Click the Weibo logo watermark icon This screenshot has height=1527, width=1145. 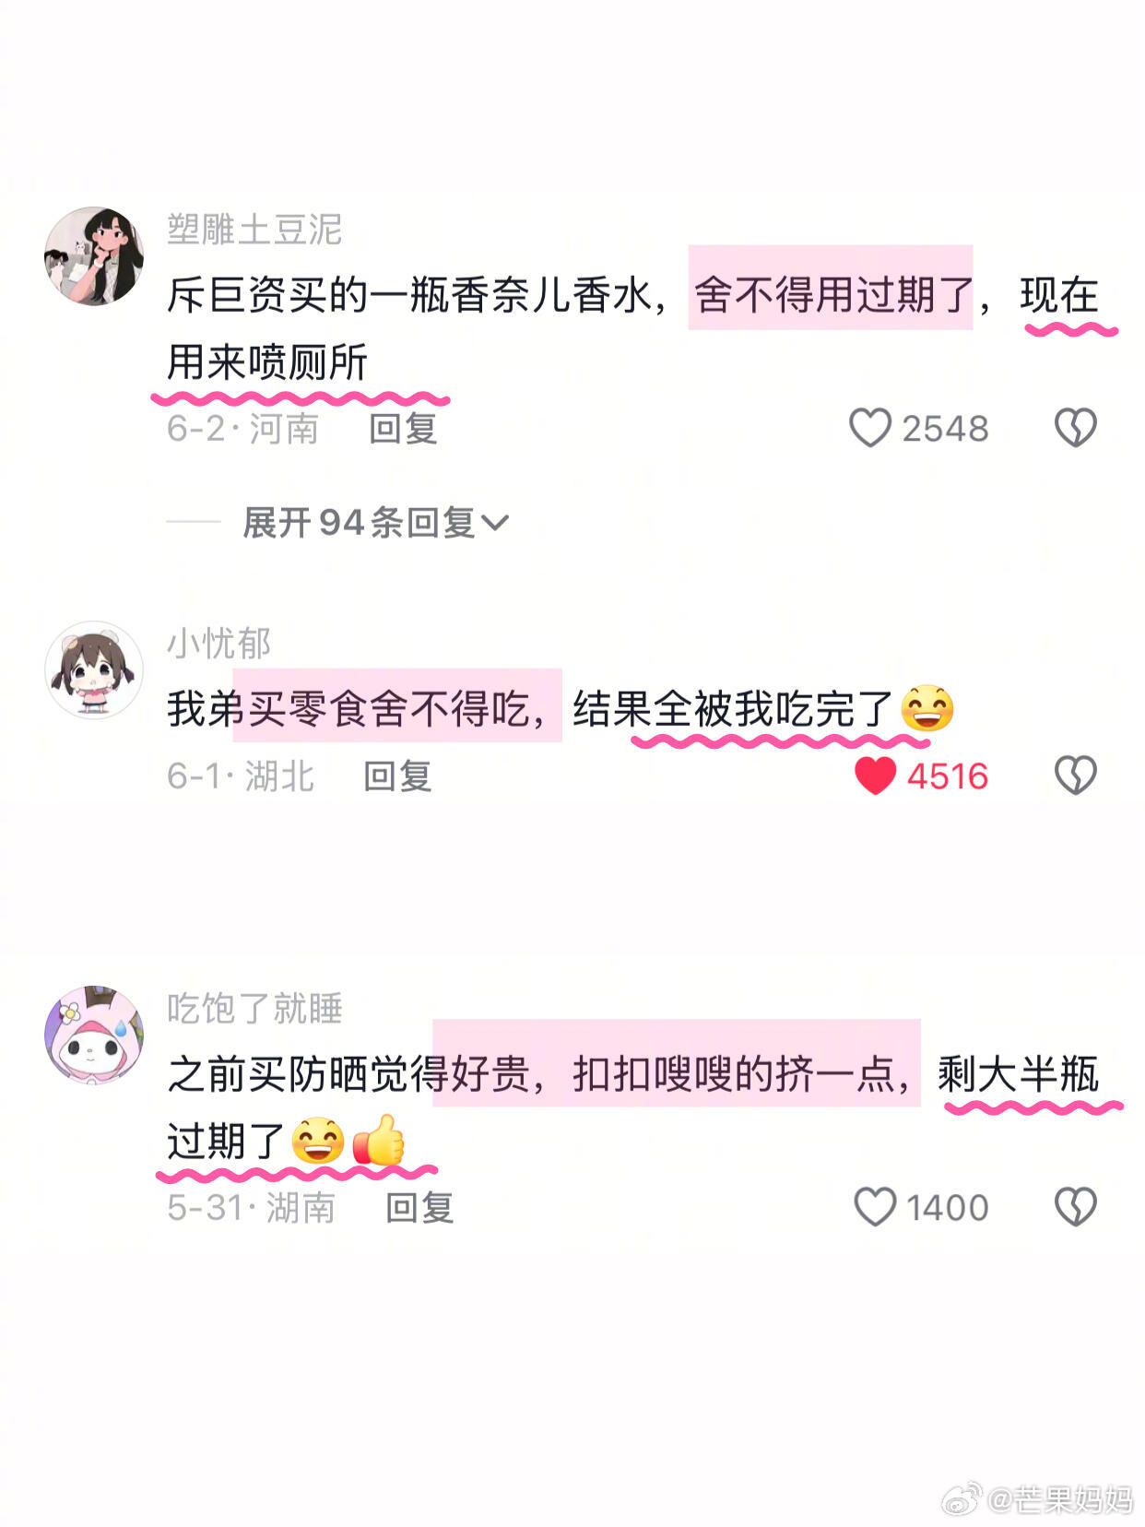tap(961, 1498)
